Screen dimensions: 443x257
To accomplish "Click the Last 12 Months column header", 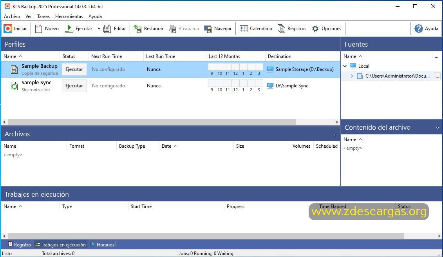I will pos(236,56).
